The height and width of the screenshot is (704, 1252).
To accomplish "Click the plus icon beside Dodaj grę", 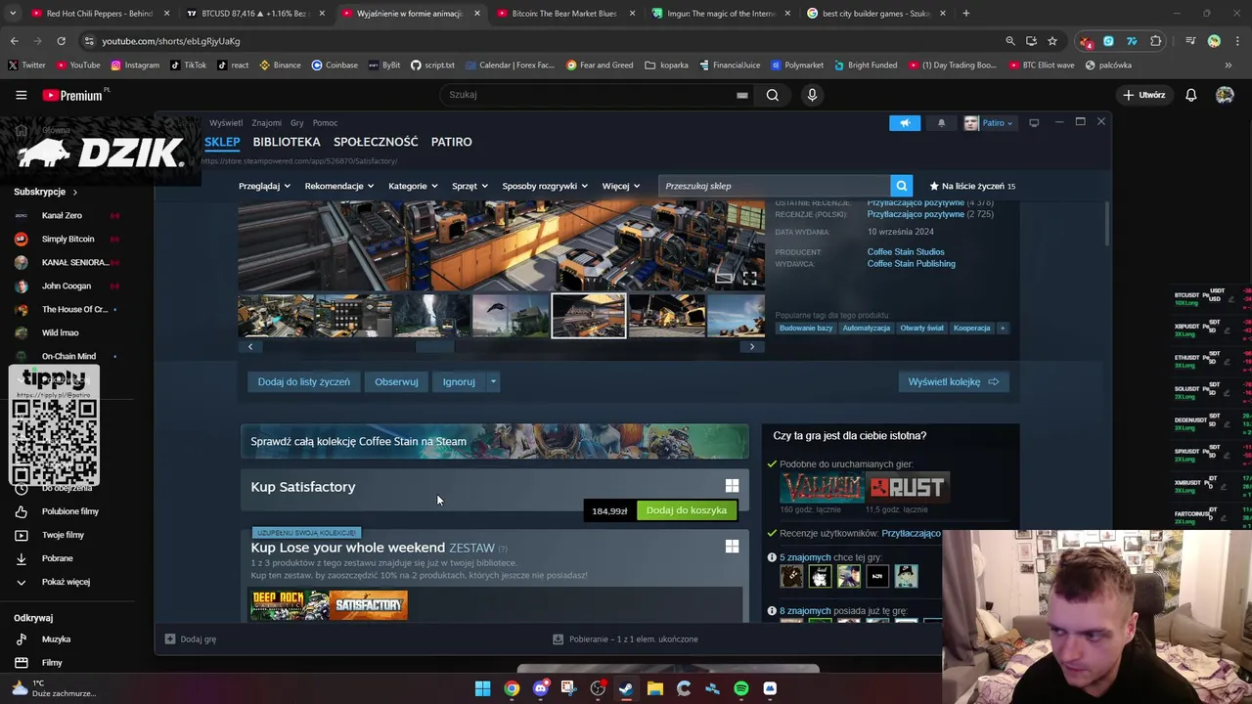I will (x=170, y=639).
